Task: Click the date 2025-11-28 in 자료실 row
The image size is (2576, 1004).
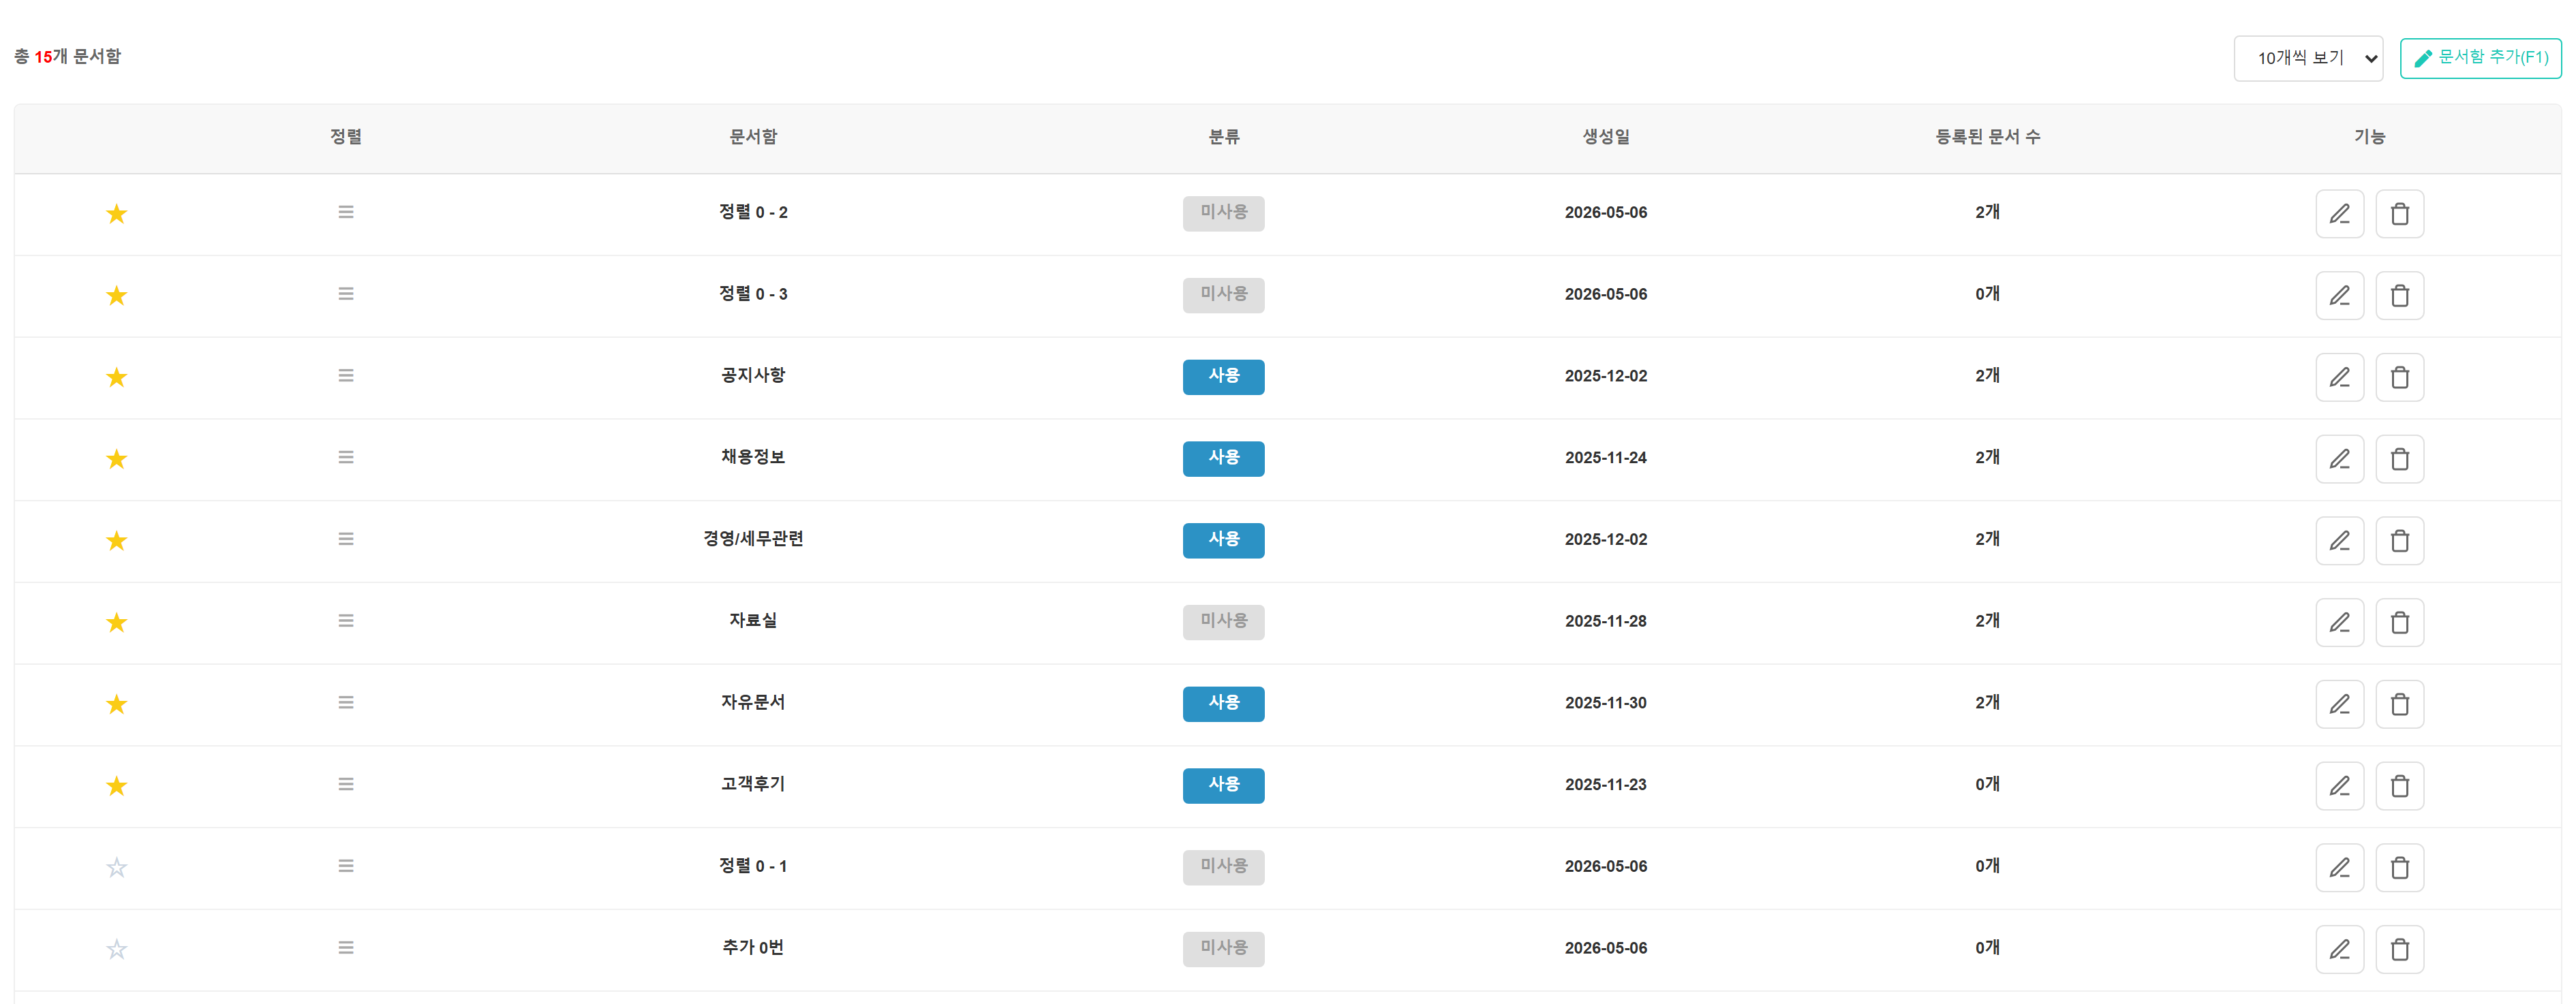Action: [x=1606, y=621]
